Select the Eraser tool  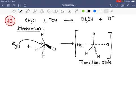point(28,11)
